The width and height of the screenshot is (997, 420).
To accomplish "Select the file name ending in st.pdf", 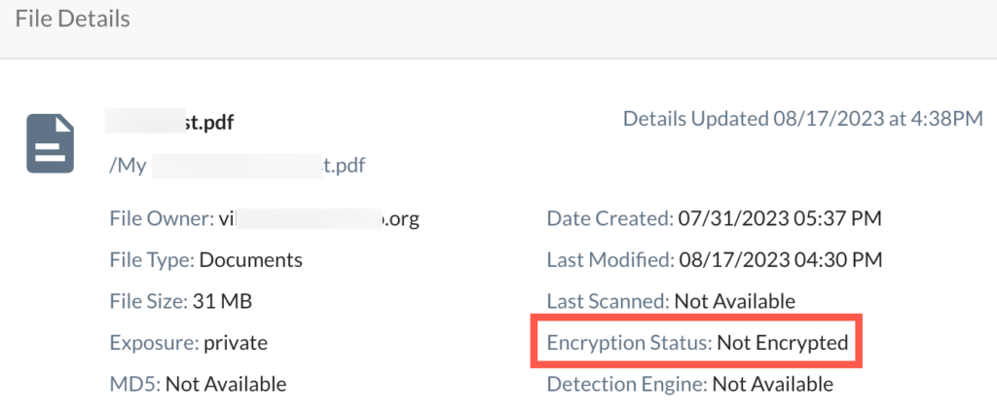I will pos(170,122).
